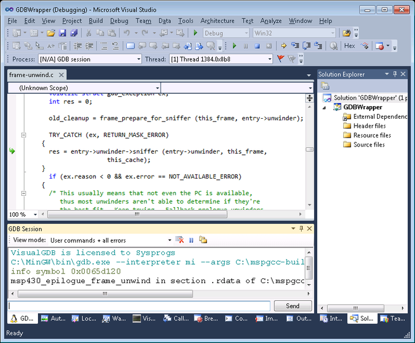Switch to the frame-unwind.c tab
This screenshot has height=343, width=415.
pyautogui.click(x=32, y=75)
